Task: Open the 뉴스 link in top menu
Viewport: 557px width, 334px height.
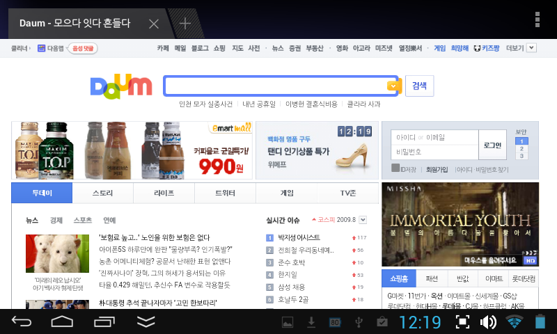Action: click(x=278, y=48)
